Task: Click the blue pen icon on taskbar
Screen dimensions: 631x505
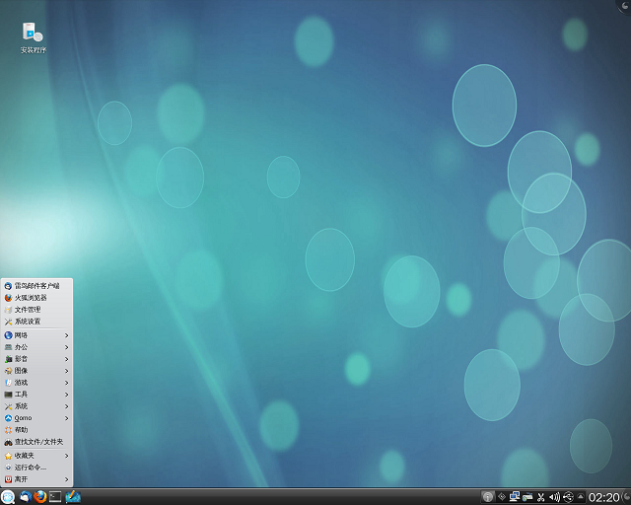Action: click(73, 497)
